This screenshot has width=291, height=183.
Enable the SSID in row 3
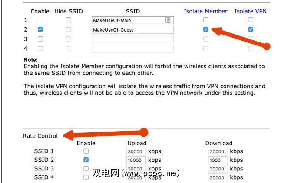click(x=40, y=39)
